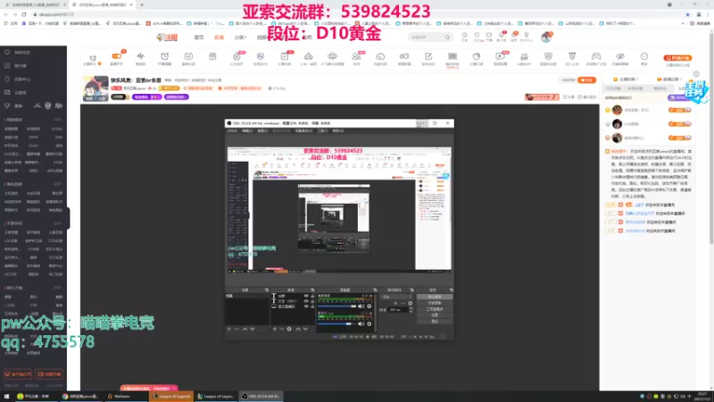Viewport: 714px width, 402px height.
Task: Click the crossed-out eye icon in Douyu toolbar
Action: 619,56
